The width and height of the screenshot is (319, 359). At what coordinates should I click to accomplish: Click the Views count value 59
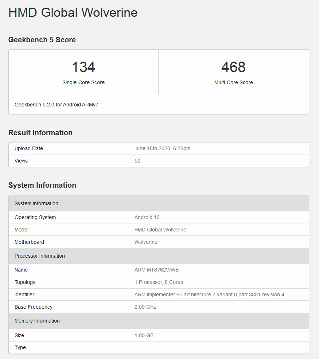click(137, 161)
